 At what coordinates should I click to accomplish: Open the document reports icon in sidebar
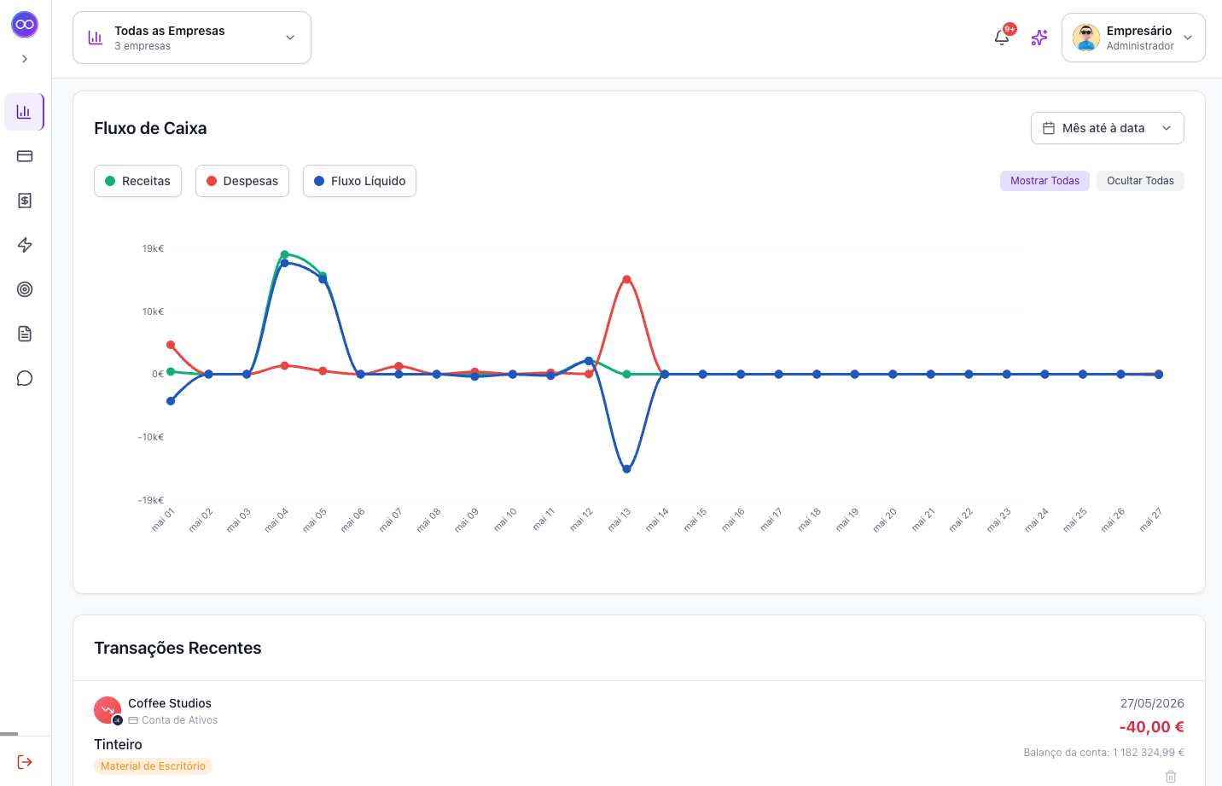pos(25,334)
